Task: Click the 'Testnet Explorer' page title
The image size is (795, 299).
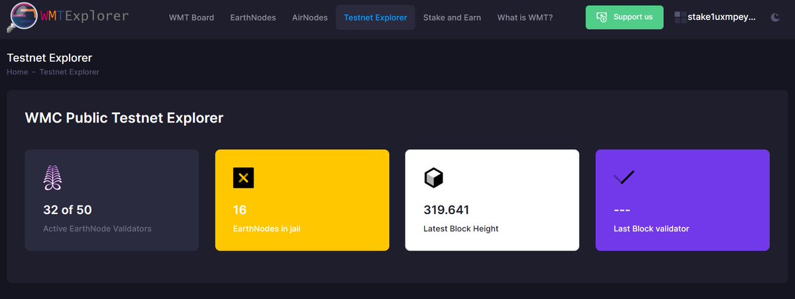Action: click(50, 58)
